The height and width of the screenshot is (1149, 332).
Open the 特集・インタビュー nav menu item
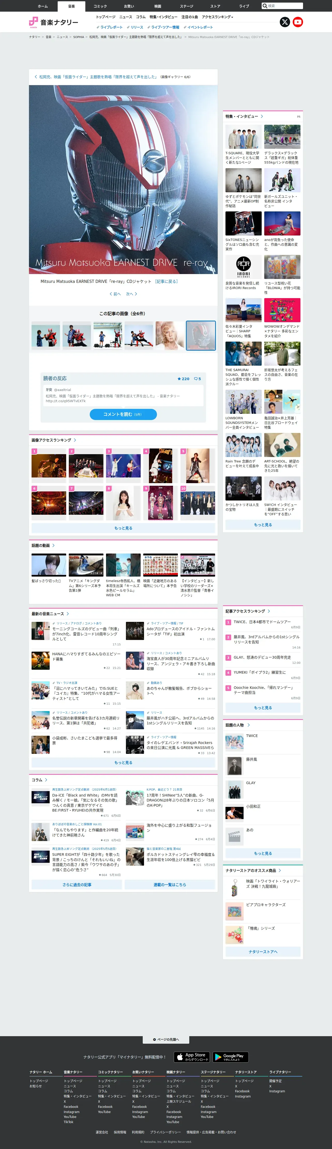click(x=164, y=17)
